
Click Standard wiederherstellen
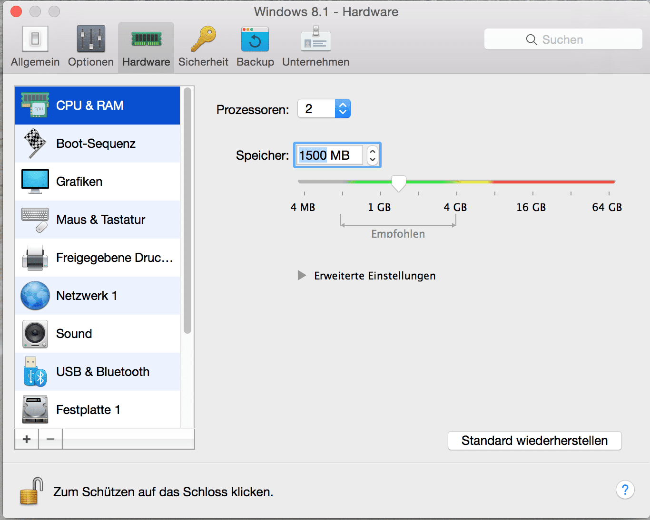click(534, 441)
